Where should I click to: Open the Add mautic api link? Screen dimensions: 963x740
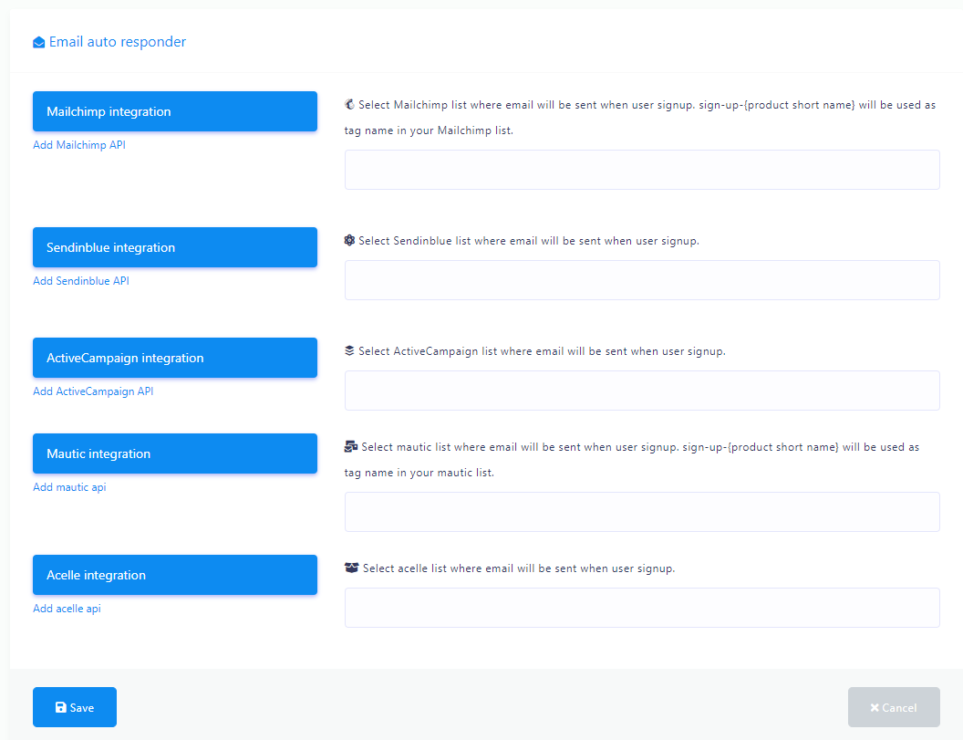69,487
